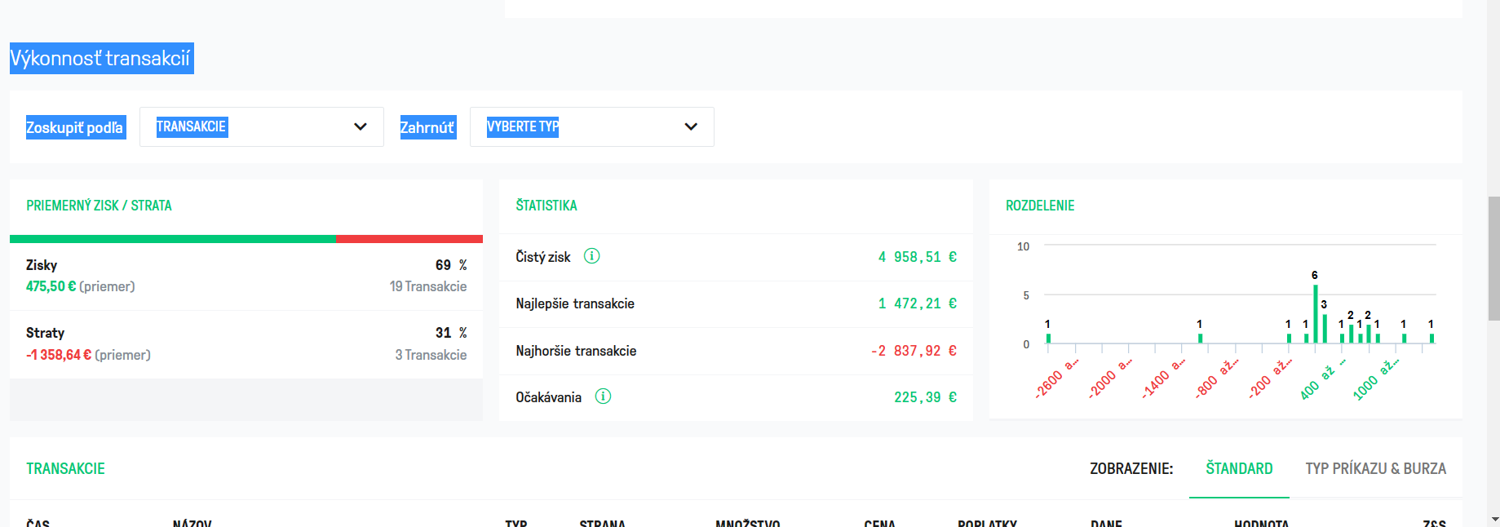Viewport: 1500px width, 527px height.
Task: Switch to ŠTANDARD view tab
Action: [1239, 468]
